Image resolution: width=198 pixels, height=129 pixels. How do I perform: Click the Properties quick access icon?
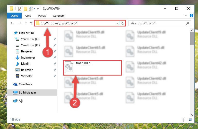pos(20,9)
